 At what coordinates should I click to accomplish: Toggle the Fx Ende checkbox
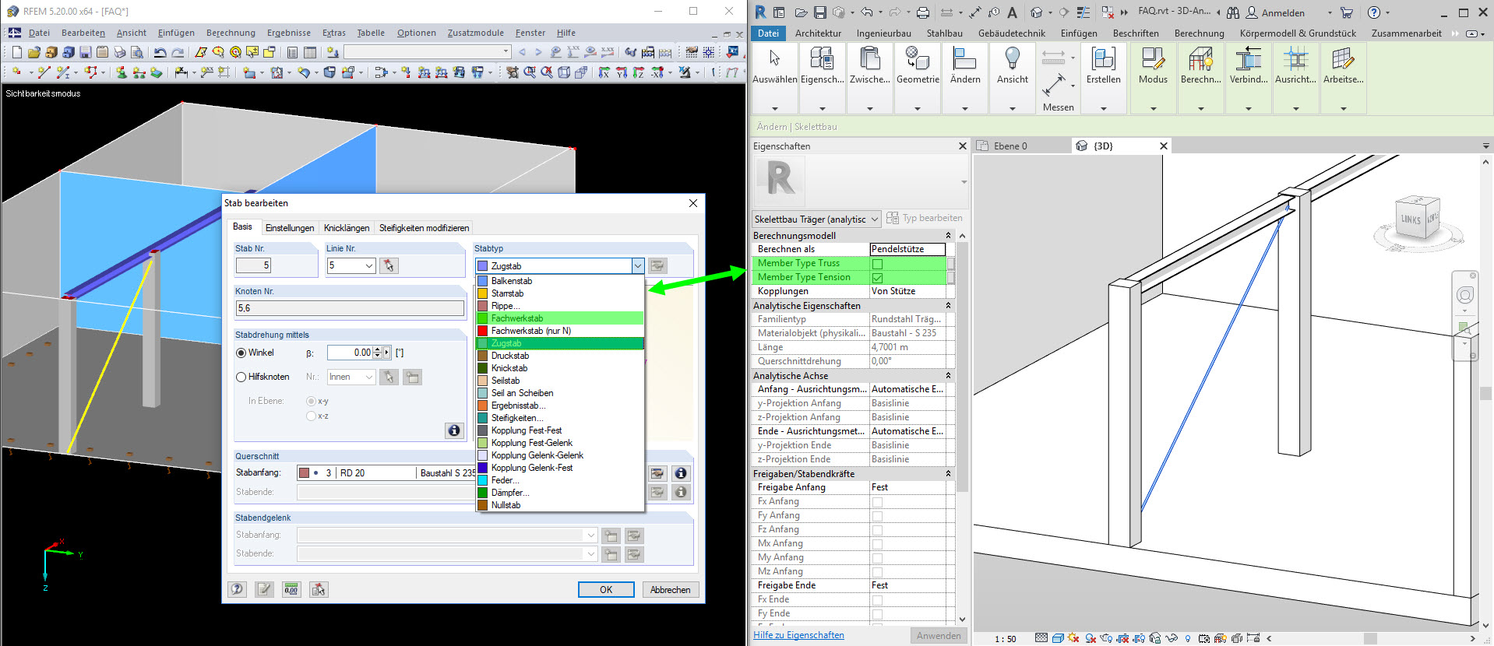click(x=878, y=600)
